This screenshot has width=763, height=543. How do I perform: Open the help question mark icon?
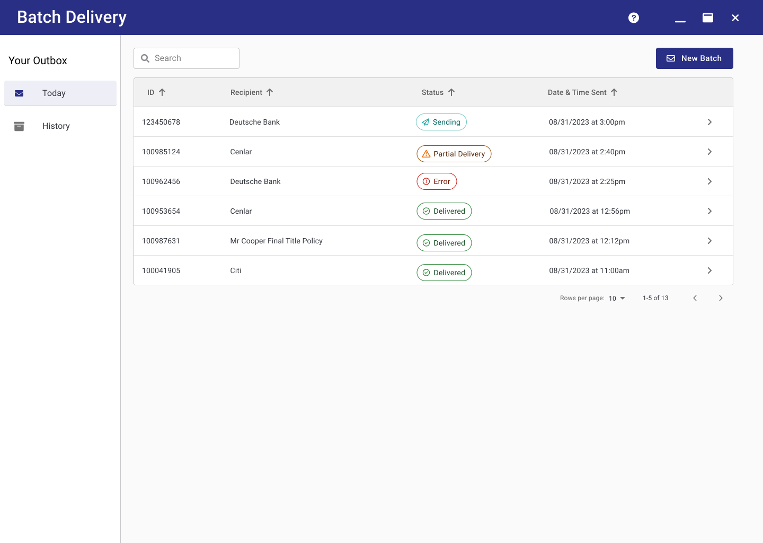pyautogui.click(x=634, y=18)
